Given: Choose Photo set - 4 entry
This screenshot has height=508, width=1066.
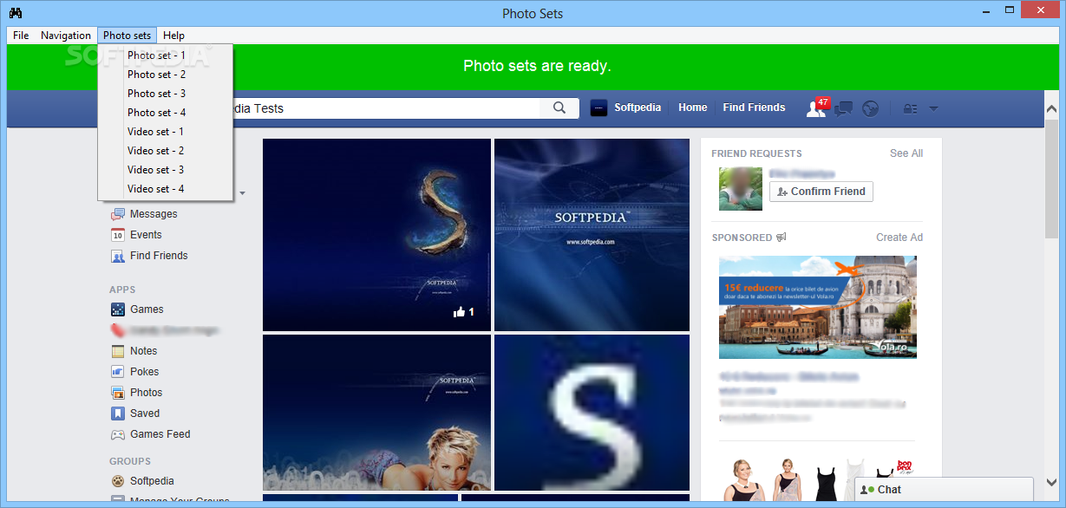Looking at the screenshot, I should (165, 113).
